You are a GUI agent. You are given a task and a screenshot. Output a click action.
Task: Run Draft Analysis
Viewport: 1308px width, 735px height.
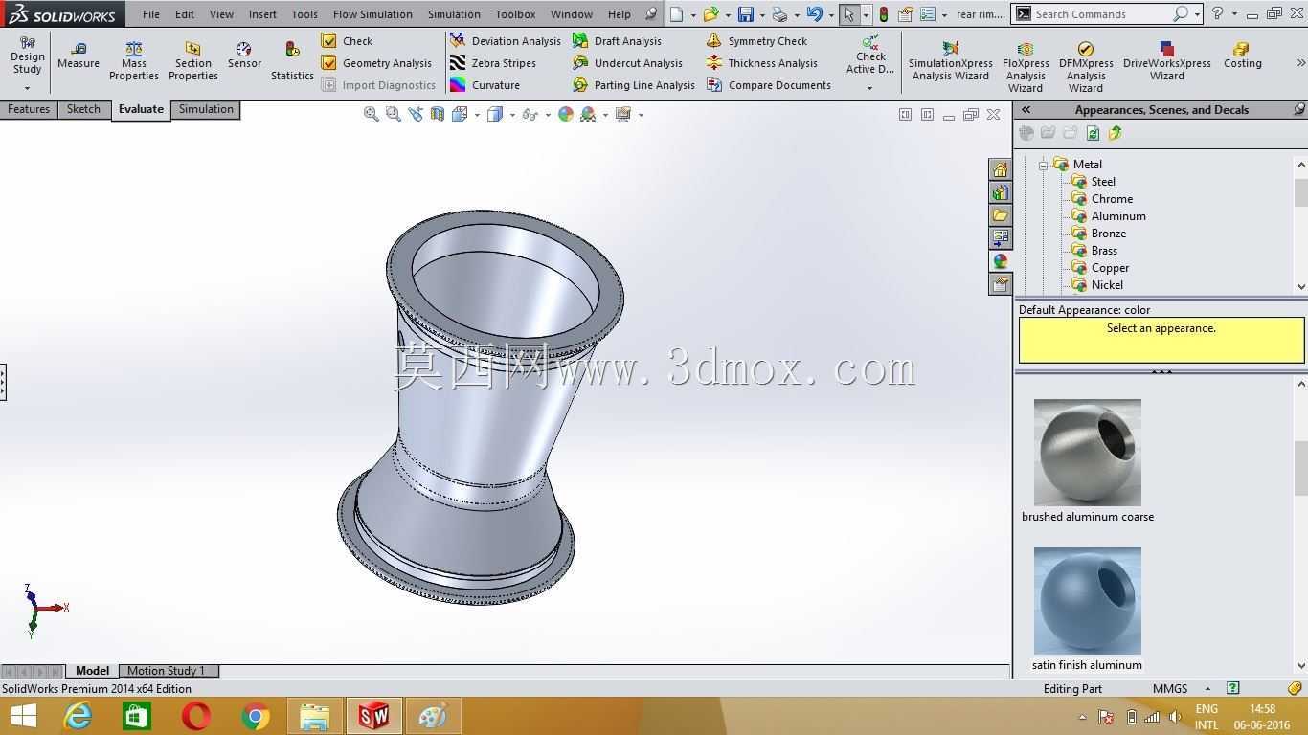[x=618, y=41]
